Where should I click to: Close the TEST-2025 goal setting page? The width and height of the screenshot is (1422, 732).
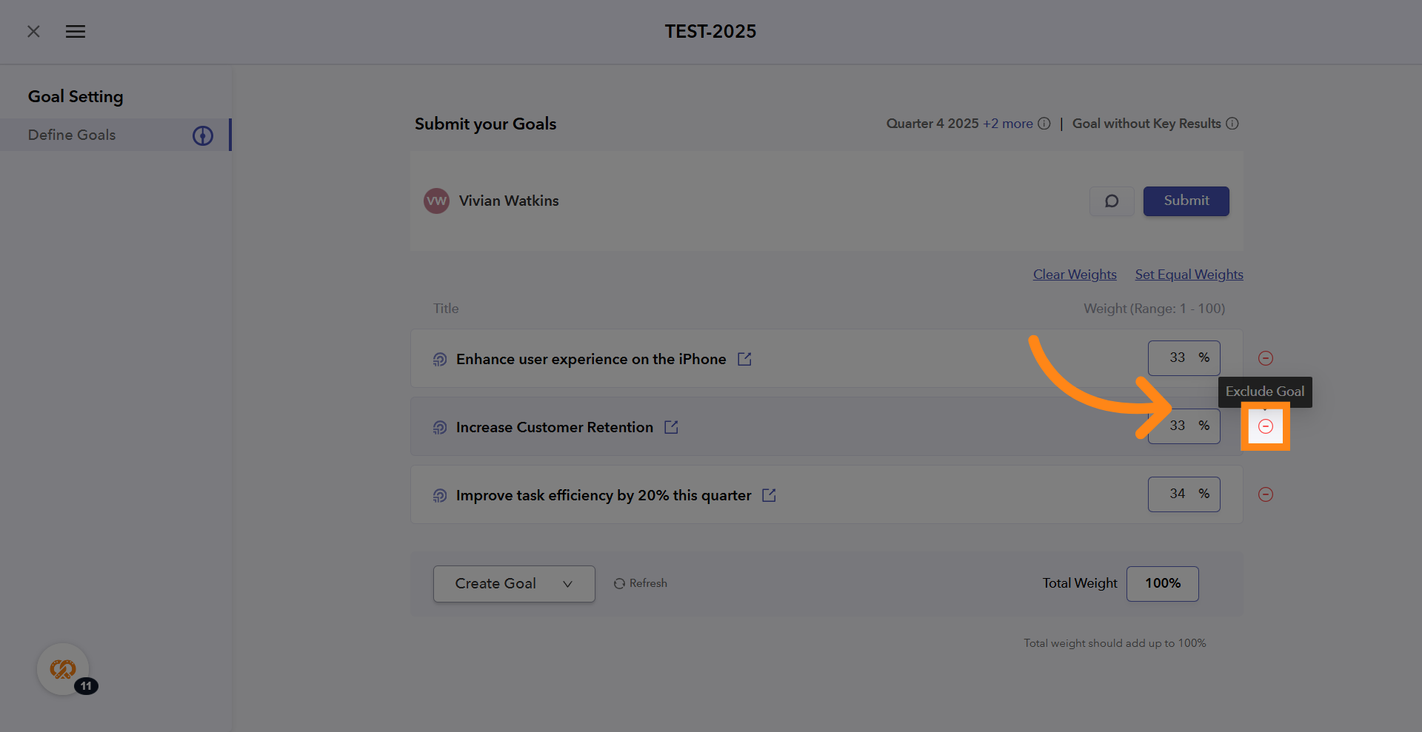(x=33, y=32)
